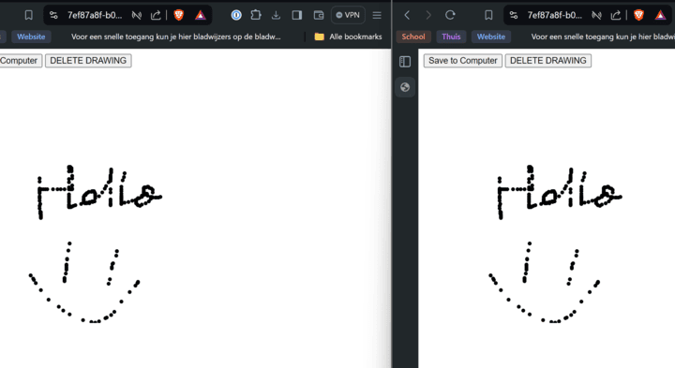Reload the page in right window
This screenshot has height=368, width=675.
(450, 15)
